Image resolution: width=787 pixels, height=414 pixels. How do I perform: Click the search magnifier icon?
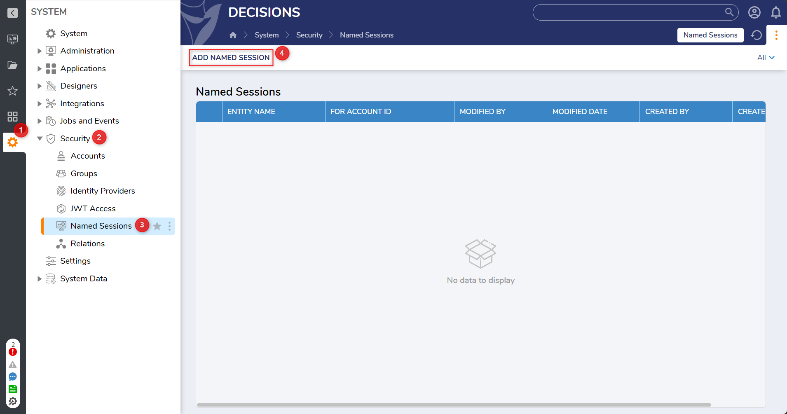coord(729,12)
